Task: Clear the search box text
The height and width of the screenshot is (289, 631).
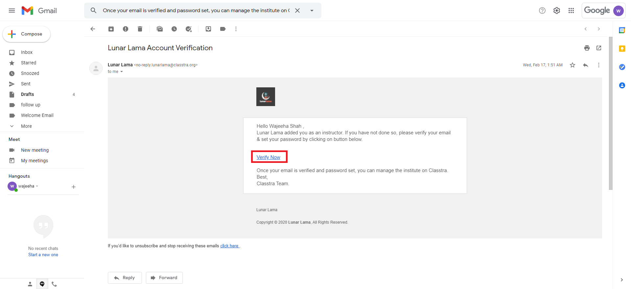Action: (297, 11)
